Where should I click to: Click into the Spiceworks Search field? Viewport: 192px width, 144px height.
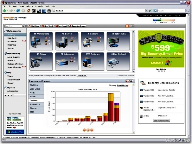click(x=13, y=26)
